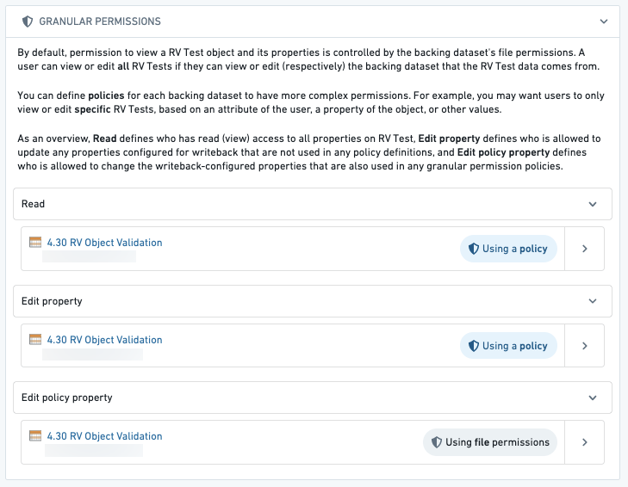This screenshot has height=487, width=628.
Task: Collapse the Granular Permissions panel chevron
Action: tap(604, 22)
